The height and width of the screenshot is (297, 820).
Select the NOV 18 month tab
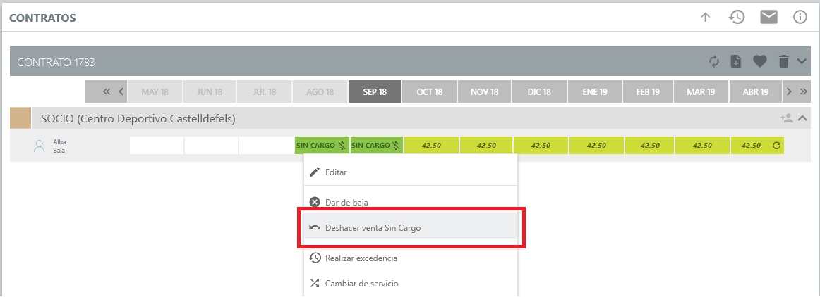click(x=484, y=91)
